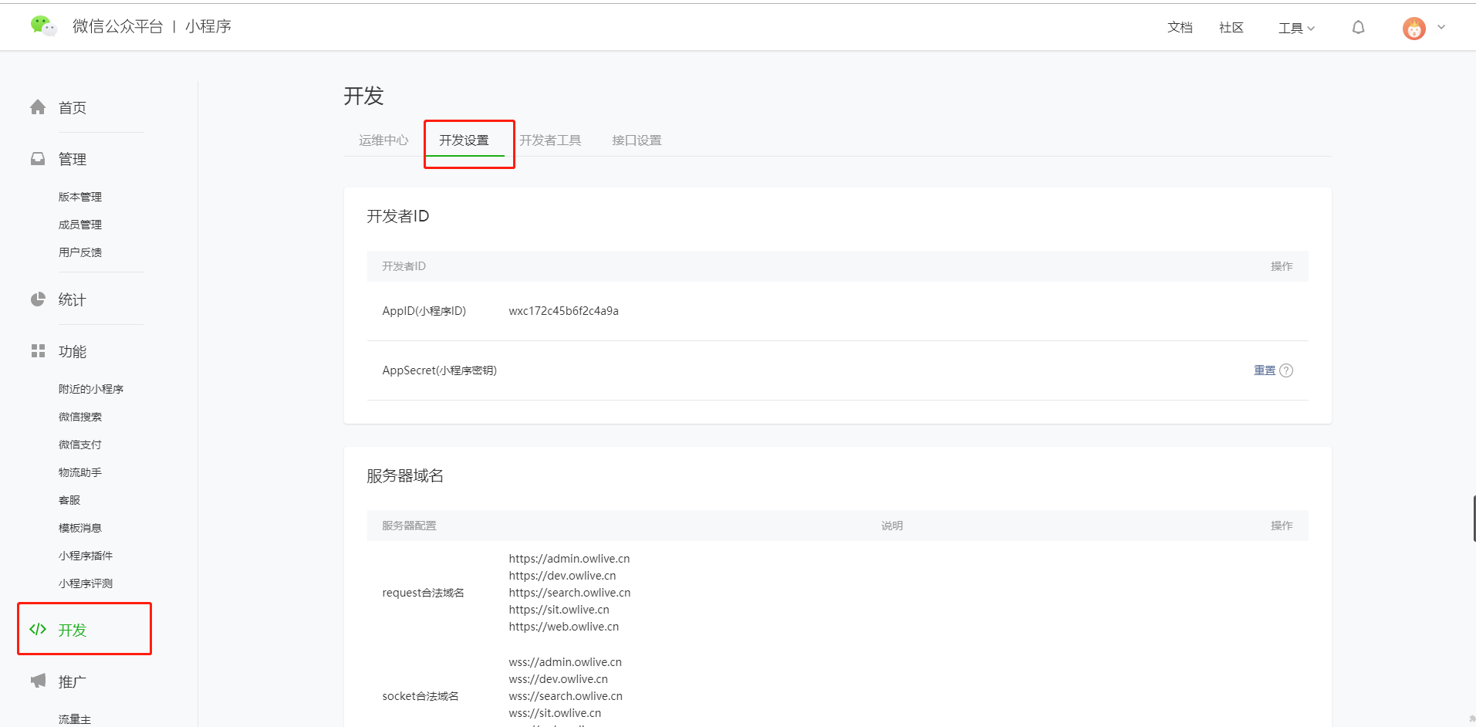Click https://web.owlive.cn request domain
Screen dimensions: 1476x727
[563, 627]
